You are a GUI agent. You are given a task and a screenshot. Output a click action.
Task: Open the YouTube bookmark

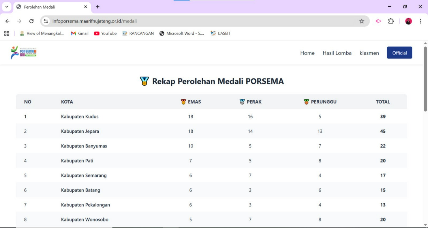105,33
